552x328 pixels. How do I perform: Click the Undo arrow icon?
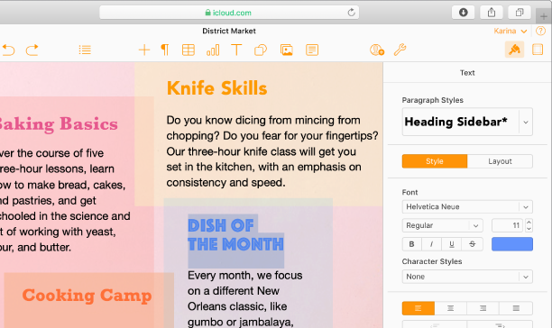(8, 50)
